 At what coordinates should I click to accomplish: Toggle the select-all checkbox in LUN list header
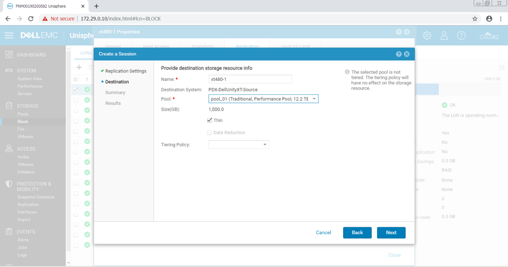[76, 79]
